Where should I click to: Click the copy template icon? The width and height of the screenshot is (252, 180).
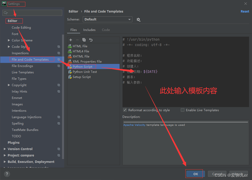[x=84, y=40]
